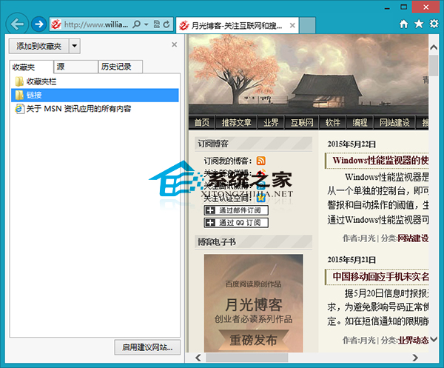The width and height of the screenshot is (444, 368).
Task: Go back with the Back arrow button
Action: click(17, 24)
